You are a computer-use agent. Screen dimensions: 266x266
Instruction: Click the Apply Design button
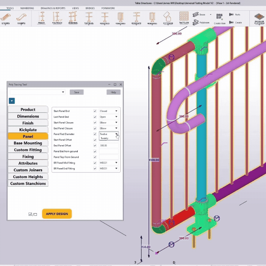click(x=57, y=214)
